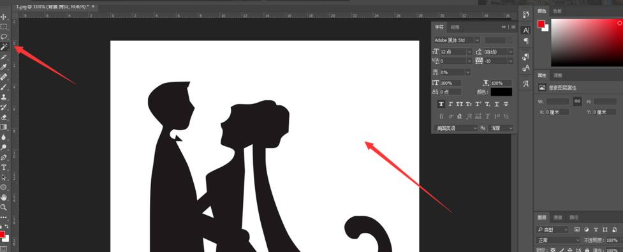Toggle Underline text style button
623x252 pixels.
pos(497,104)
